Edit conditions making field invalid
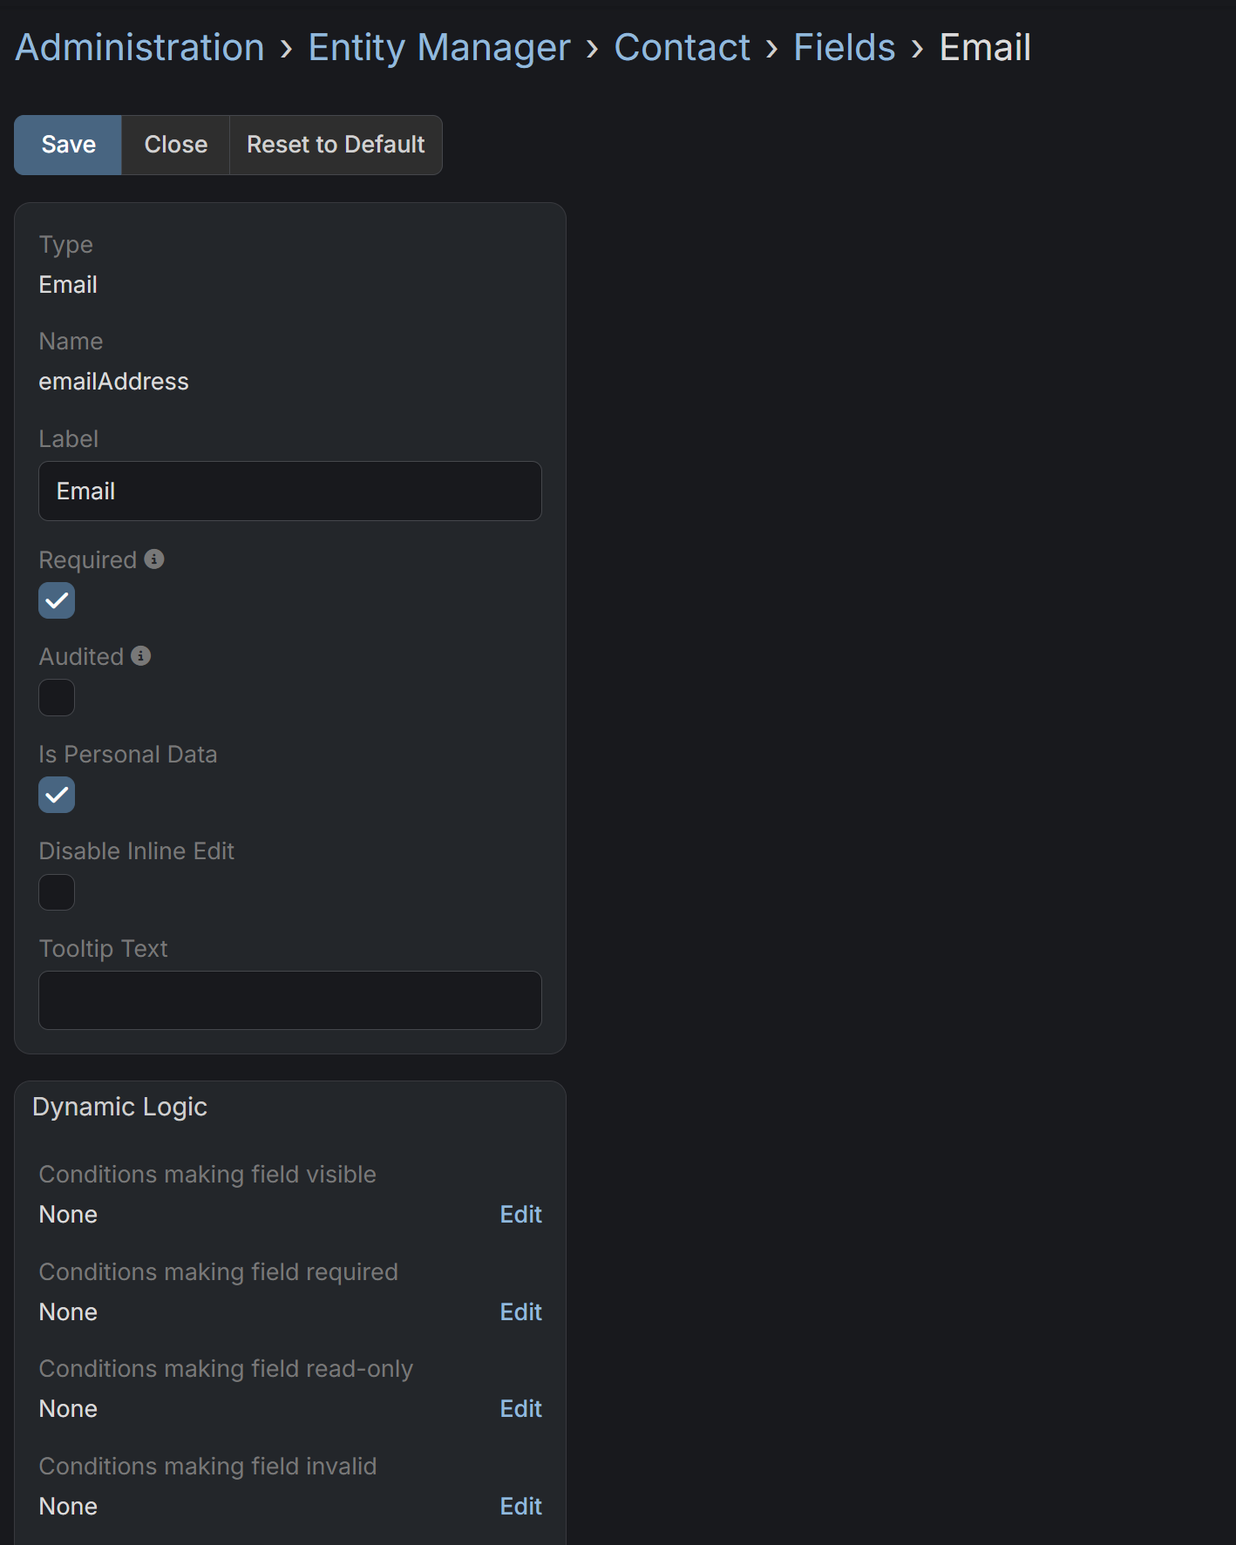The height and width of the screenshot is (1545, 1236). pyautogui.click(x=520, y=1507)
